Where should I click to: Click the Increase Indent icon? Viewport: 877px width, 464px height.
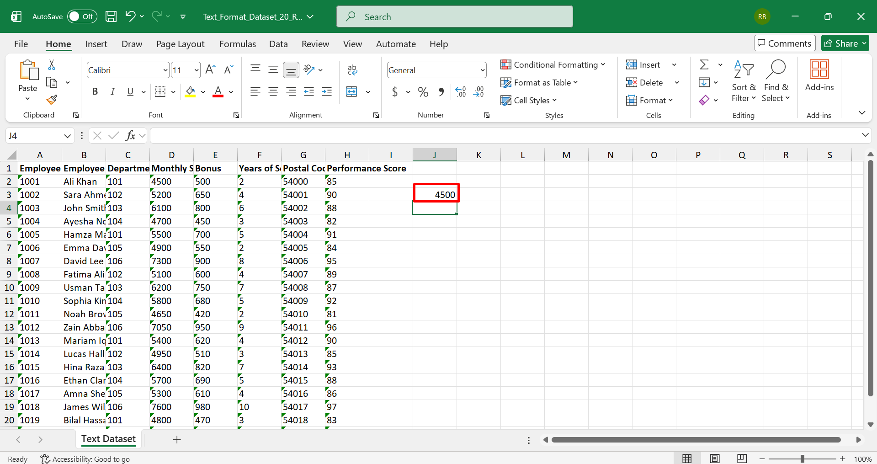coord(327,91)
